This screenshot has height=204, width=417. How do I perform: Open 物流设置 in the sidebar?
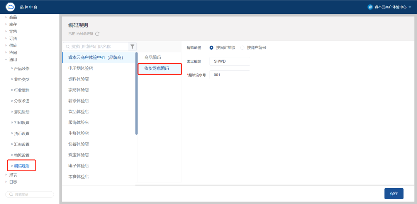(x=22, y=155)
